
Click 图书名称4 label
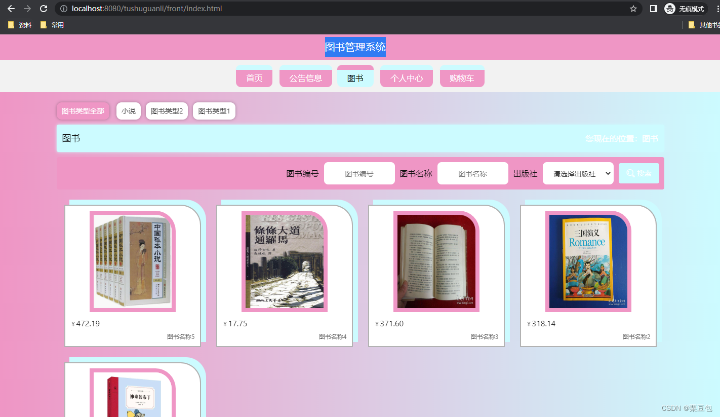[333, 337]
